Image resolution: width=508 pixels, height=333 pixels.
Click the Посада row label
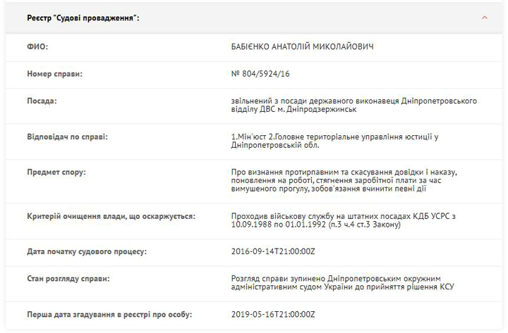click(x=42, y=101)
